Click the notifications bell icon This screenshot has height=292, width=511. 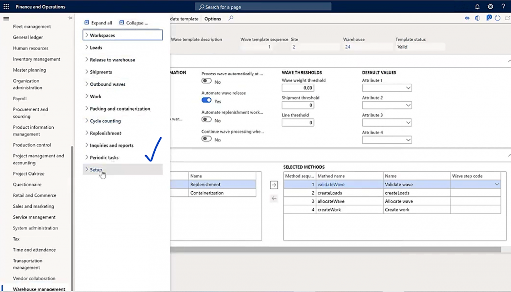tap(477, 7)
